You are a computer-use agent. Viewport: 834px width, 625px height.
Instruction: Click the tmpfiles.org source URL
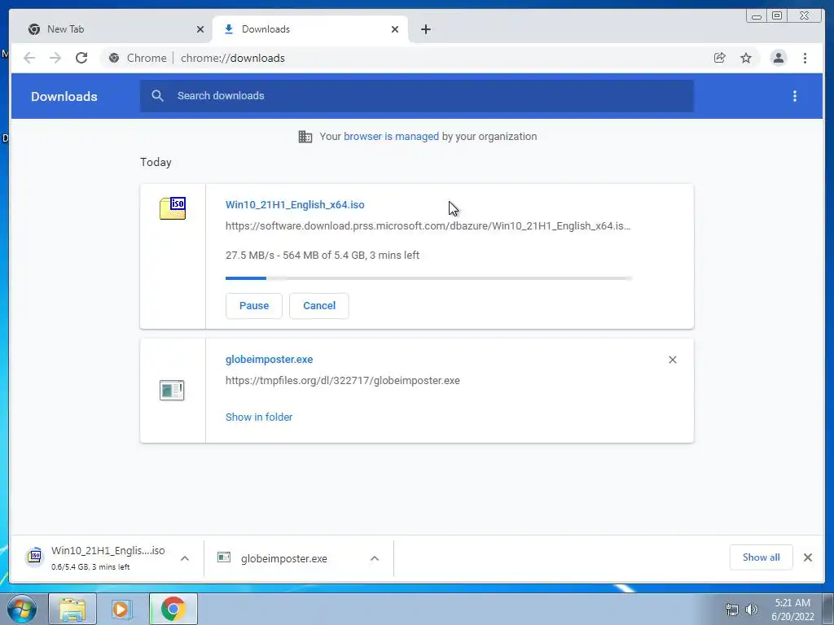pyautogui.click(x=343, y=381)
